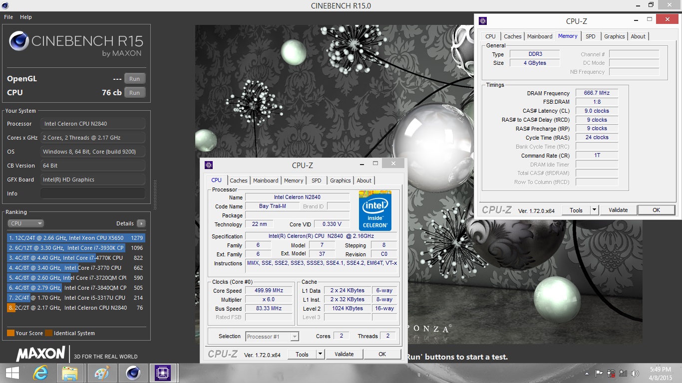Switch to Graphics tab in front CPU-Z

(341, 181)
